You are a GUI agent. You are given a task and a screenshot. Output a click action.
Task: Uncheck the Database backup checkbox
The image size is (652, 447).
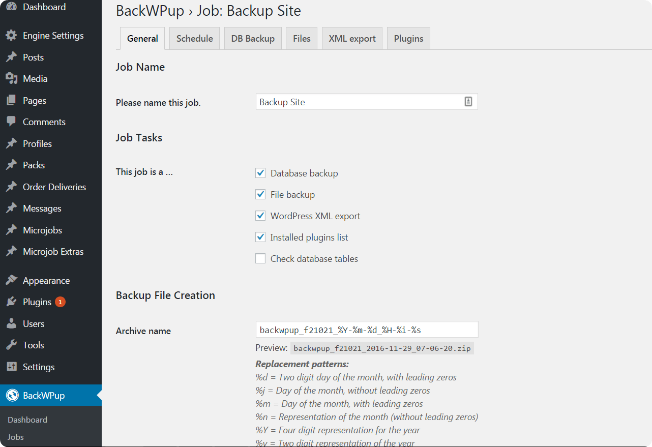coord(260,173)
